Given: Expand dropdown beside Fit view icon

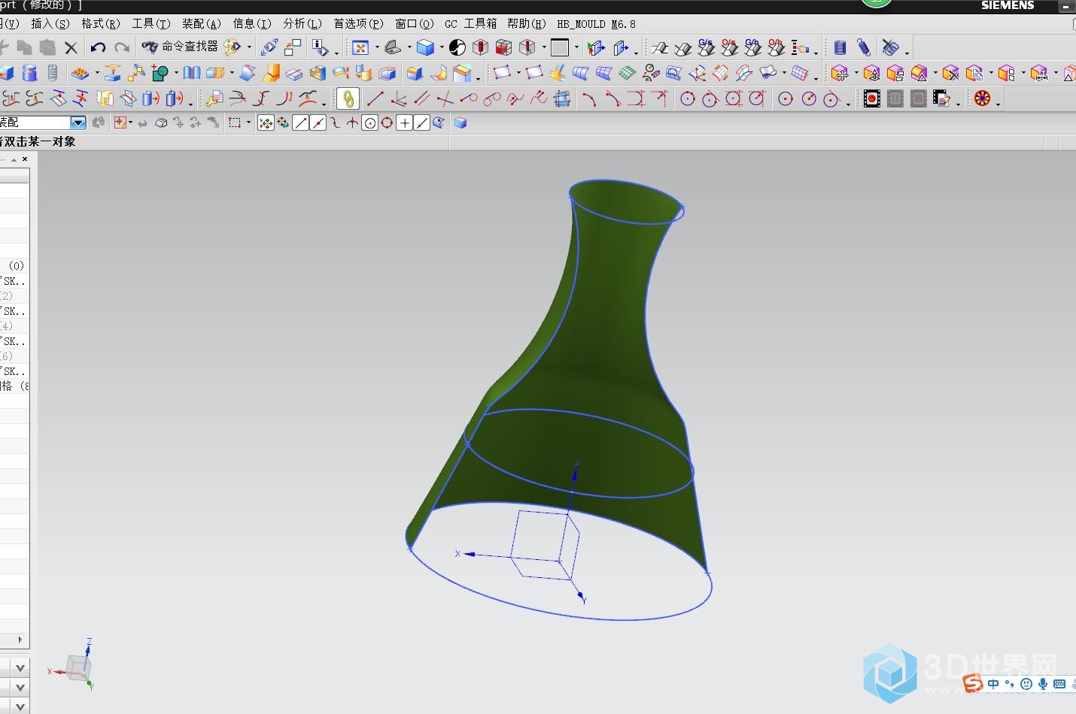Looking at the screenshot, I should point(376,48).
